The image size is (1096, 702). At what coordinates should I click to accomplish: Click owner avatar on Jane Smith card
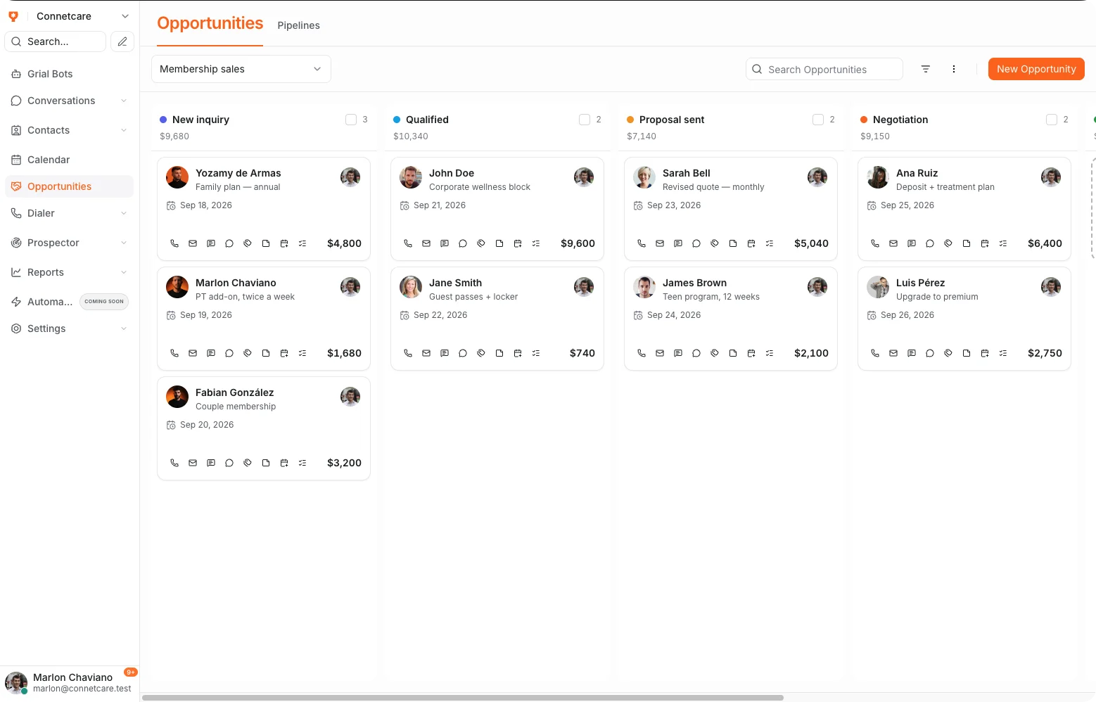[x=584, y=287]
